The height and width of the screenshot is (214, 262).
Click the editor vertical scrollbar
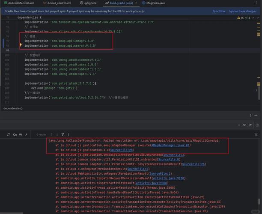pyautogui.click(x=259, y=94)
